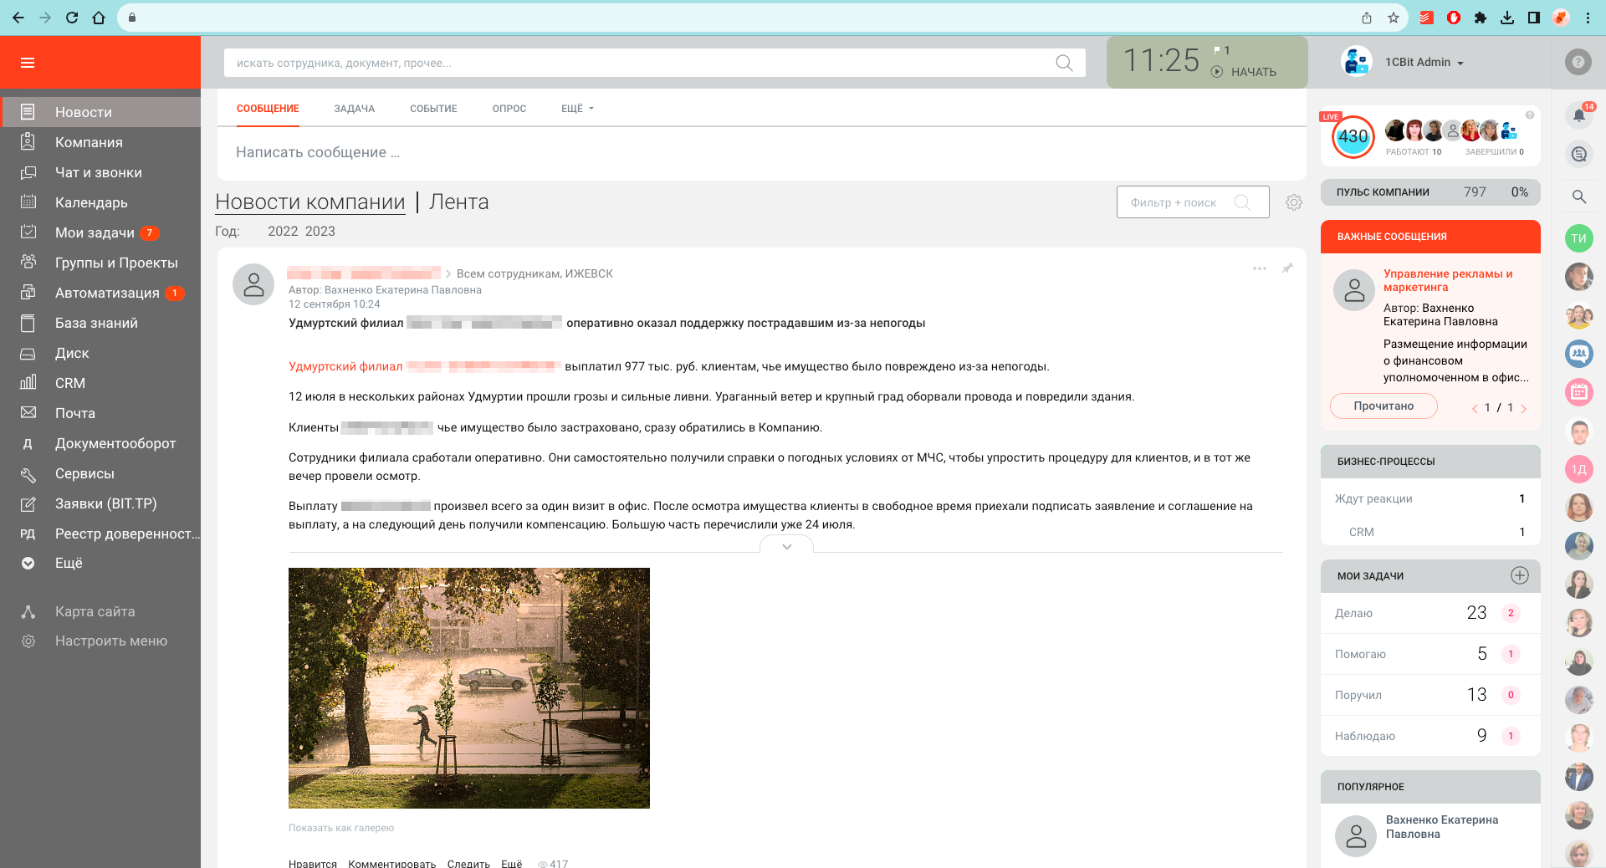This screenshot has width=1606, height=868.
Task: Open the Наблюдаю tasks row
Action: pos(1430,736)
